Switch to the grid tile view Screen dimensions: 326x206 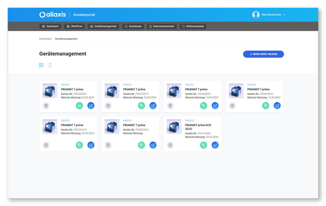click(41, 65)
